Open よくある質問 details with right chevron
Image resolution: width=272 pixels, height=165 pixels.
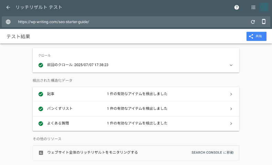click(x=231, y=123)
